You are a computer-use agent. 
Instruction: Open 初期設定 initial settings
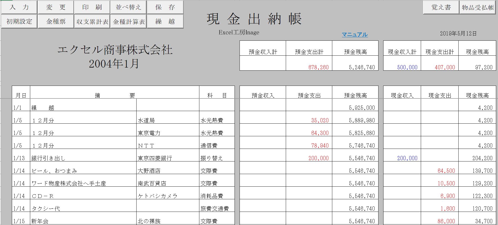[19, 22]
